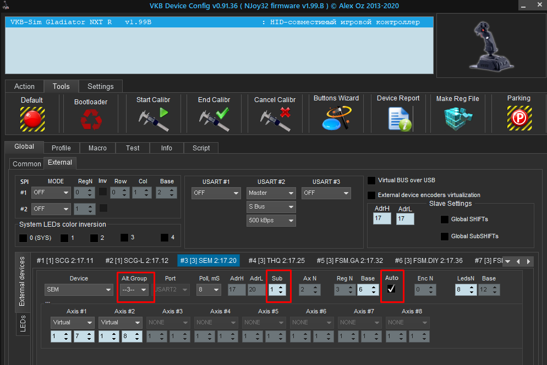Enable Virtual BUS over USB checkbox
The width and height of the screenshot is (547, 365).
click(372, 180)
